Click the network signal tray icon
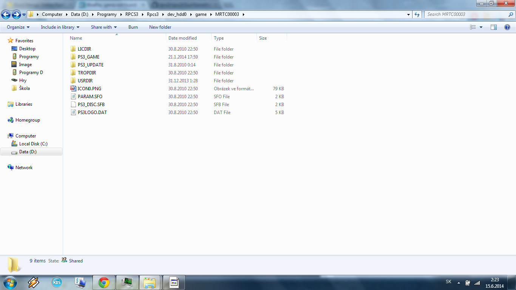This screenshot has height=290, width=516. coord(477,282)
